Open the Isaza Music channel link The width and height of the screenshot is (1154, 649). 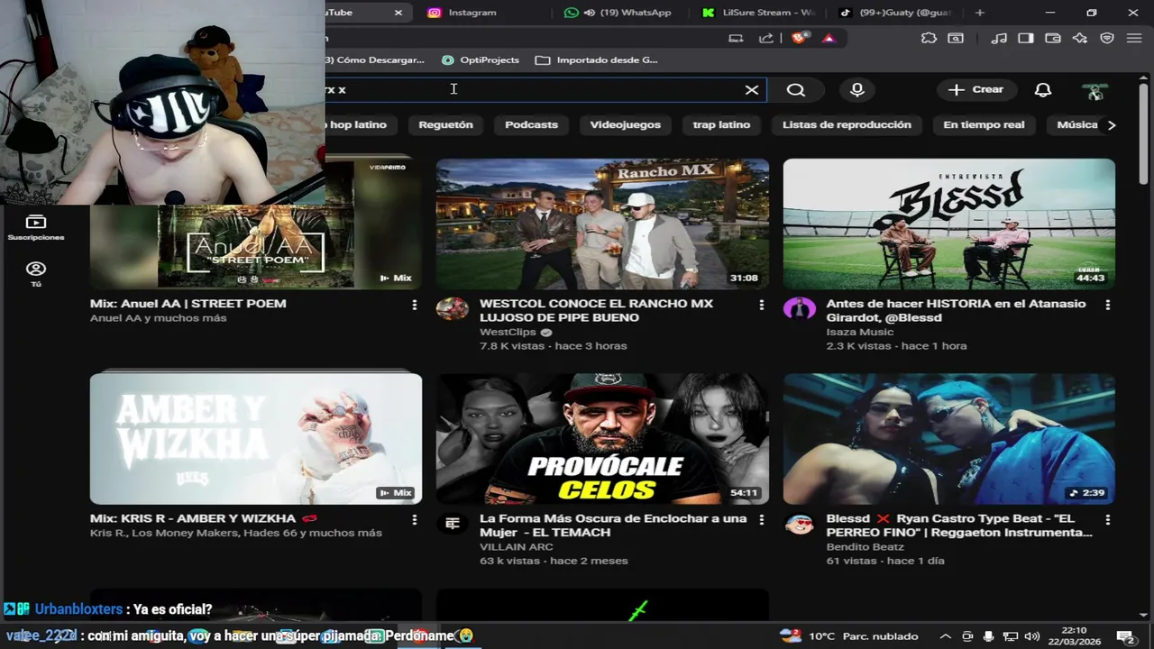click(x=859, y=332)
